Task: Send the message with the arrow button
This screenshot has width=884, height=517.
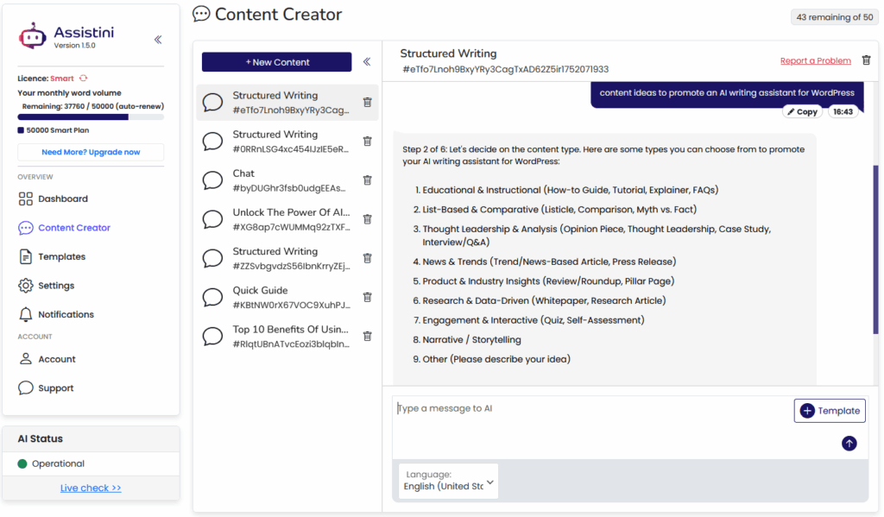Action: click(x=849, y=443)
